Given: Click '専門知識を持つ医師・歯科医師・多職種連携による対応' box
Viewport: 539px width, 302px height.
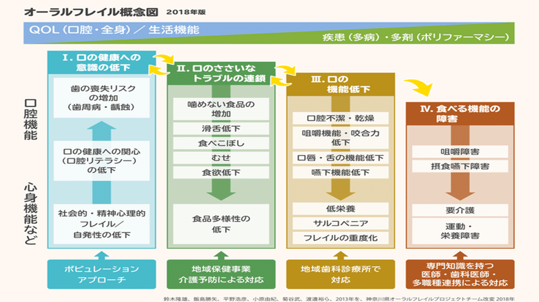Looking at the screenshot, I should [x=460, y=274].
